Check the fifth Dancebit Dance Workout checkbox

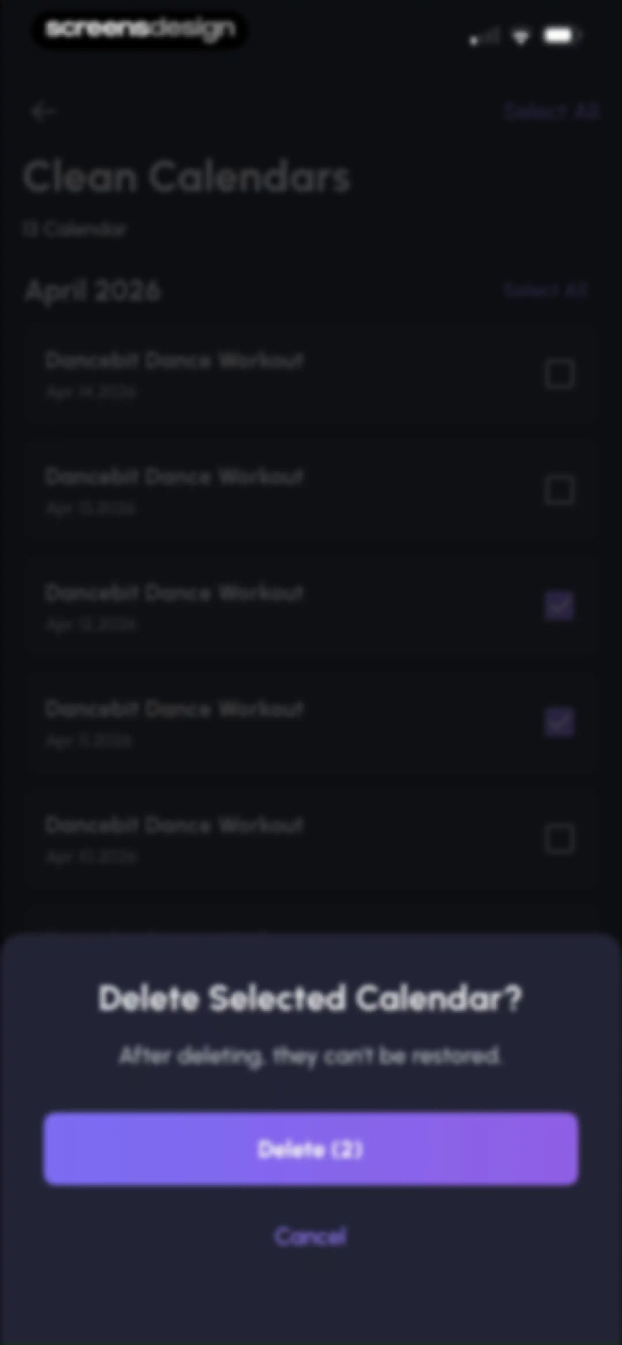click(x=559, y=838)
